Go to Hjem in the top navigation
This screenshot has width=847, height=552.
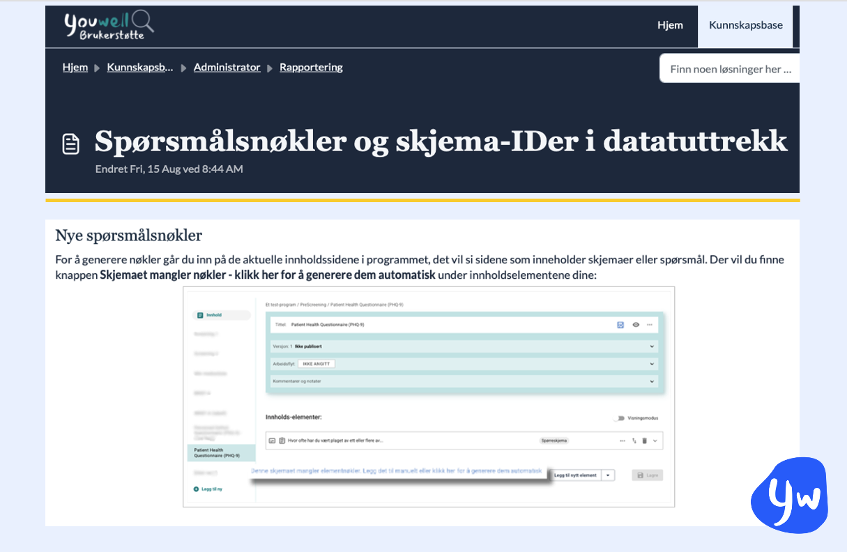pyautogui.click(x=670, y=26)
